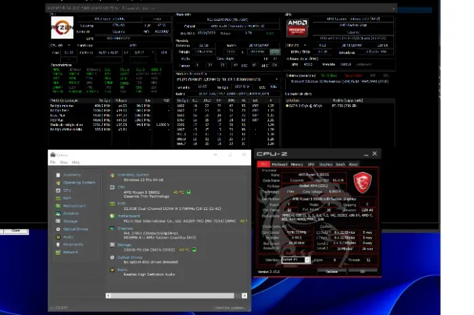
Task: Follow the Operating System heading link in summary
Action: pos(133,175)
